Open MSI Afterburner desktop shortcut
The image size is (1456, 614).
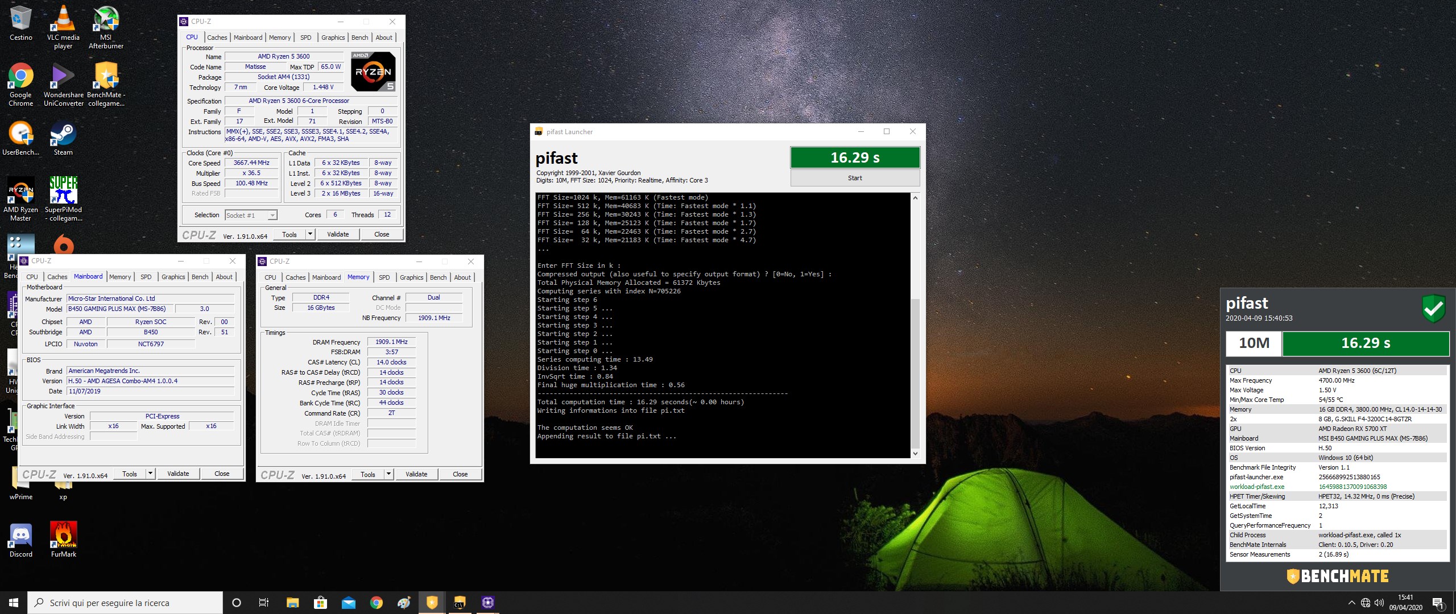106,27
